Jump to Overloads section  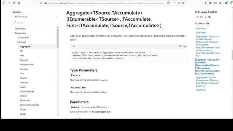pyautogui.click(x=201, y=32)
